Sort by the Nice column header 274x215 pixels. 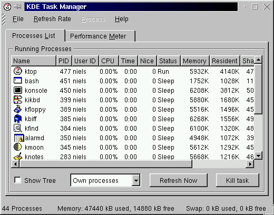point(148,61)
